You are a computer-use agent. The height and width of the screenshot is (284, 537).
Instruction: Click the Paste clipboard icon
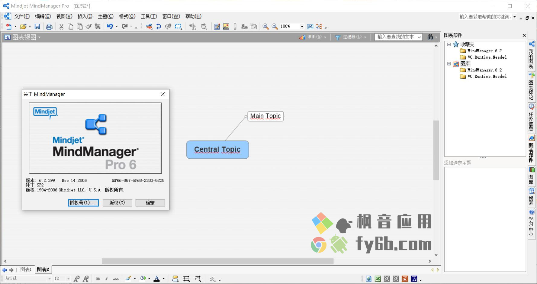[x=80, y=27]
